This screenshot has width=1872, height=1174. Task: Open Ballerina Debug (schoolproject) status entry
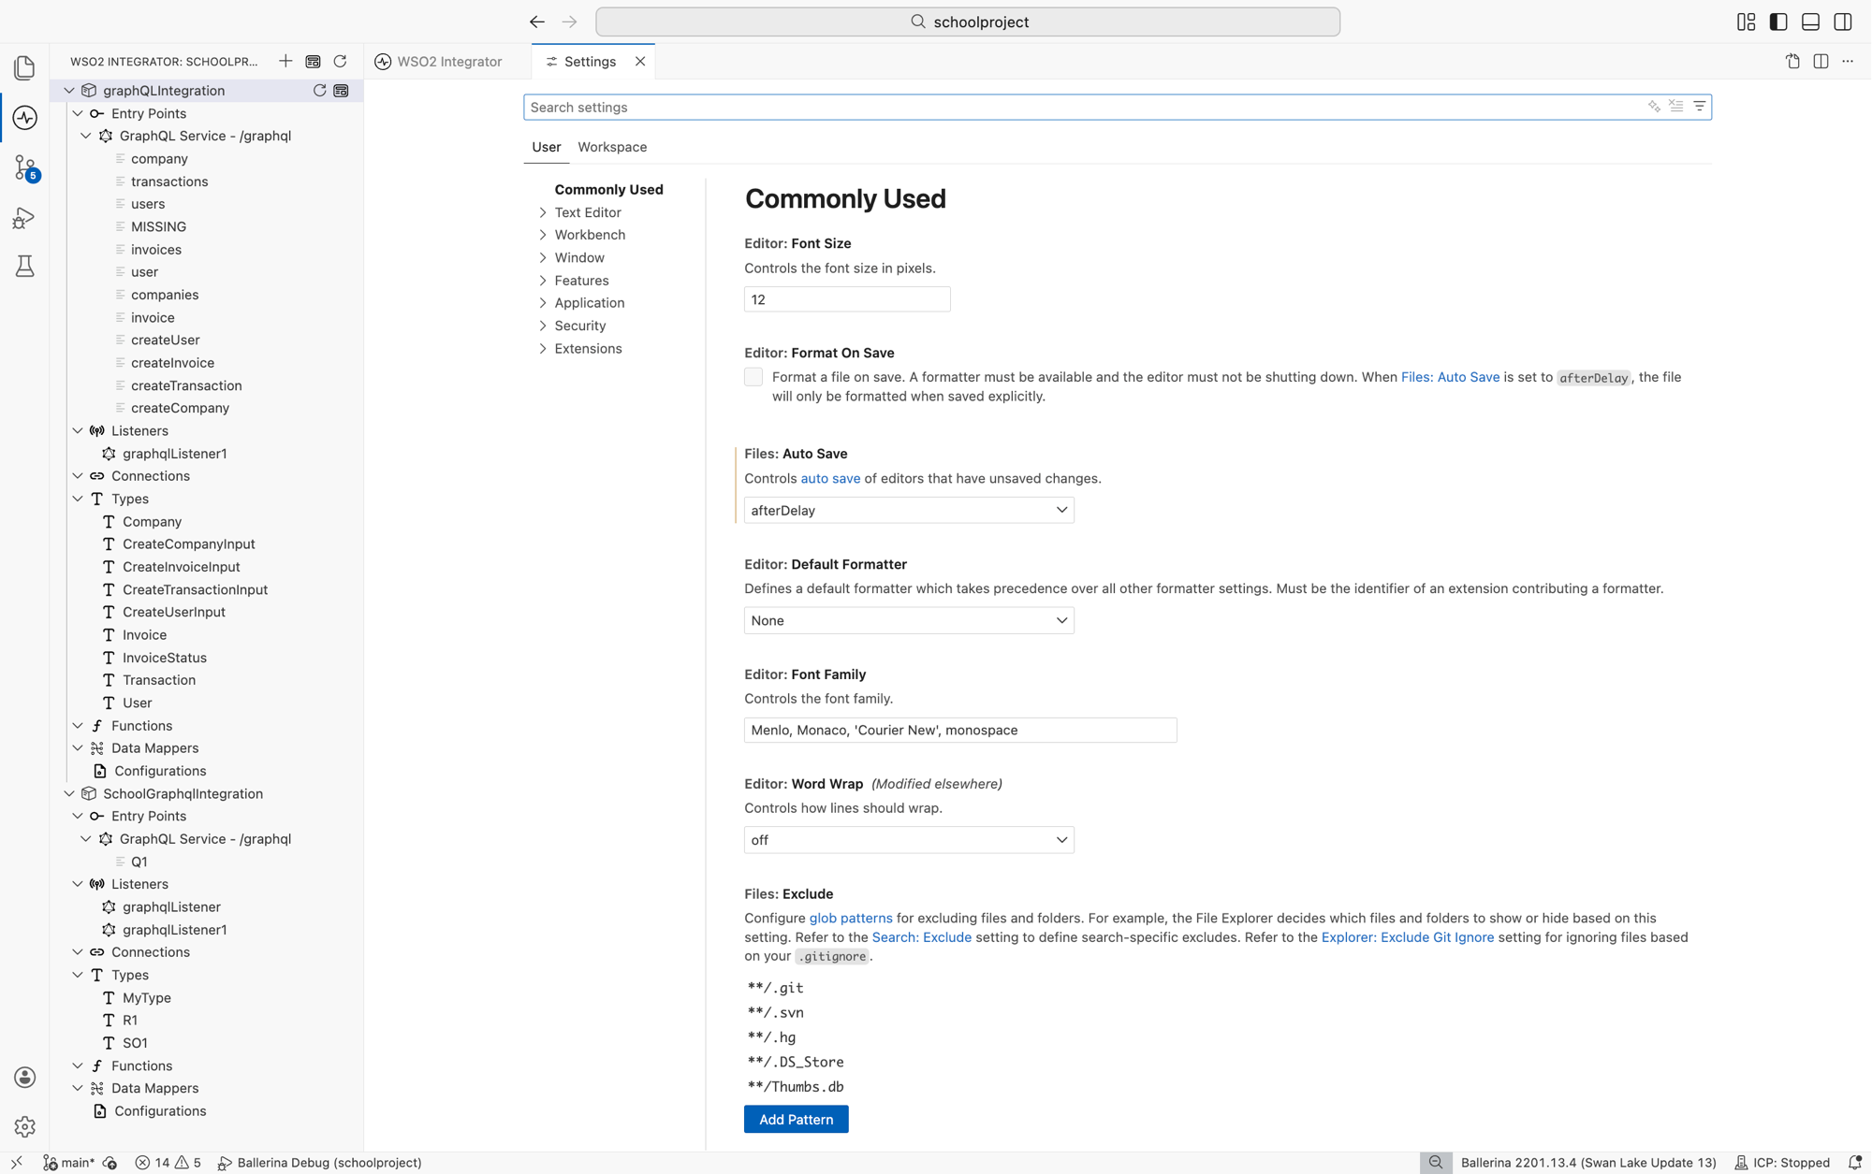click(319, 1163)
